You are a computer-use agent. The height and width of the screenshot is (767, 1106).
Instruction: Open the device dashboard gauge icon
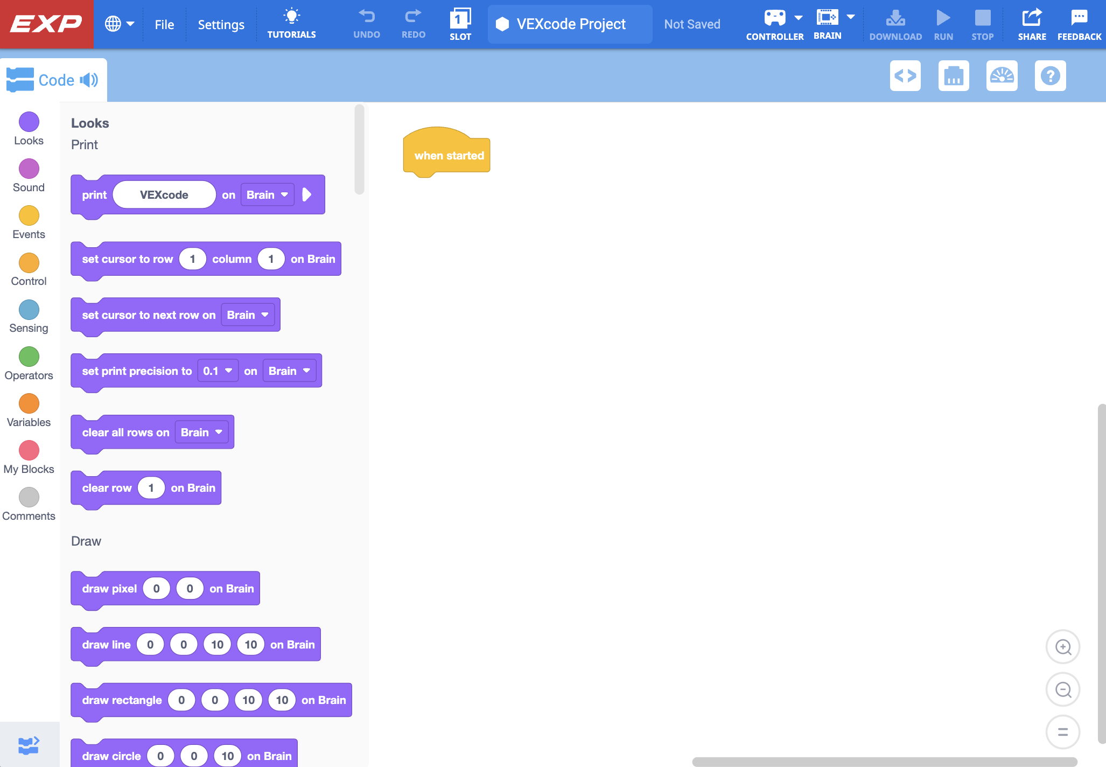1002,76
